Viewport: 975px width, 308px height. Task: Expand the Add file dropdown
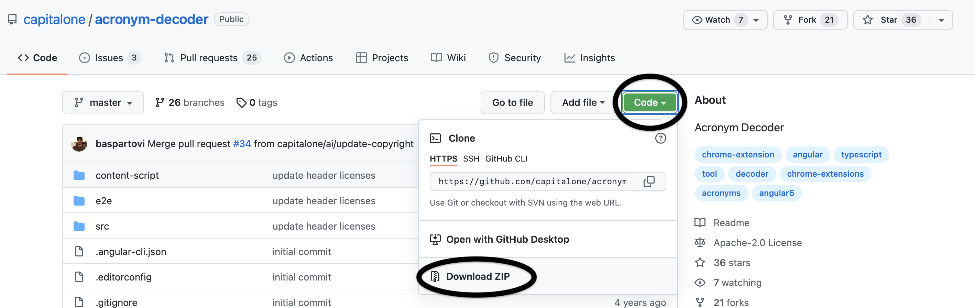pyautogui.click(x=583, y=102)
